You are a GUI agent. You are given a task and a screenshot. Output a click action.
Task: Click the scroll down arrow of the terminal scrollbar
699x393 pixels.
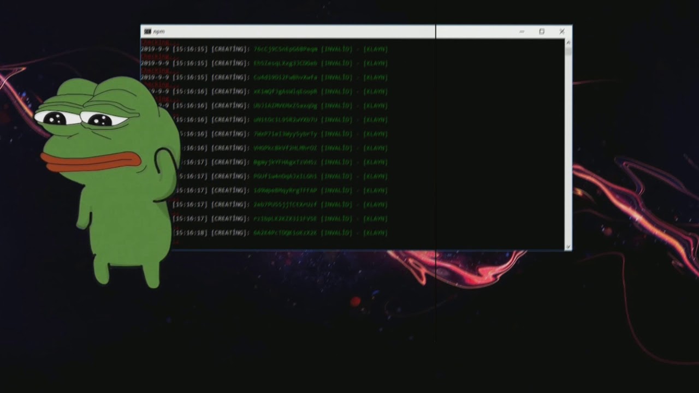[568, 247]
